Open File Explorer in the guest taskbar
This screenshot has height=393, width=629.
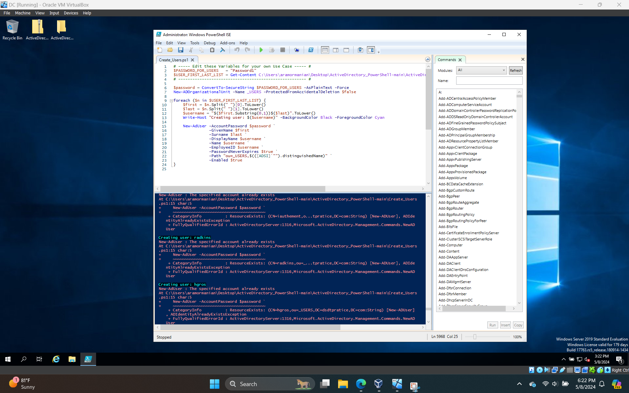click(72, 359)
